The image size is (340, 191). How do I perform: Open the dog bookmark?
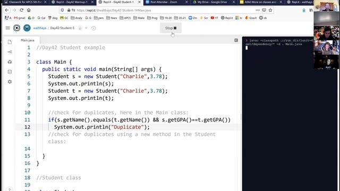point(53,18)
